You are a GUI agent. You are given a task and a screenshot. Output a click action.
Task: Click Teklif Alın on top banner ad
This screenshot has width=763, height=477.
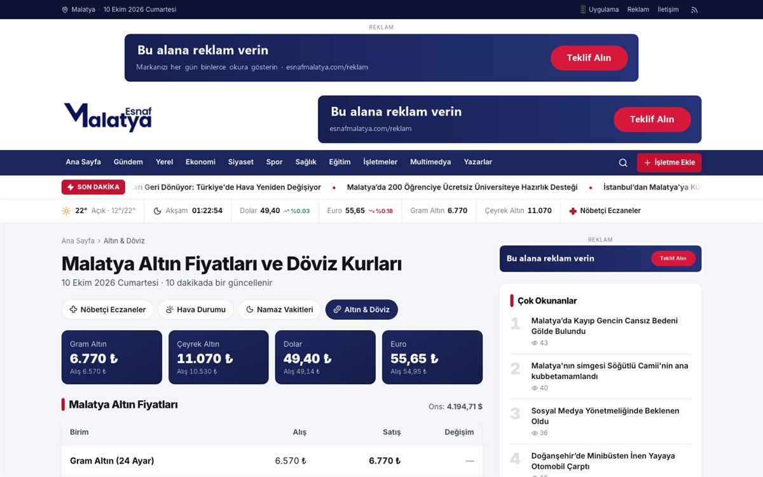589,58
